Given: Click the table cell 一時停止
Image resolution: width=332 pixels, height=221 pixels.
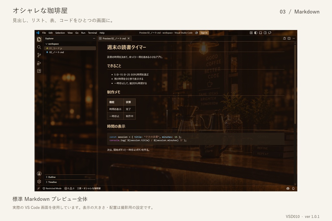Looking at the screenshot, I should click(x=115, y=116).
